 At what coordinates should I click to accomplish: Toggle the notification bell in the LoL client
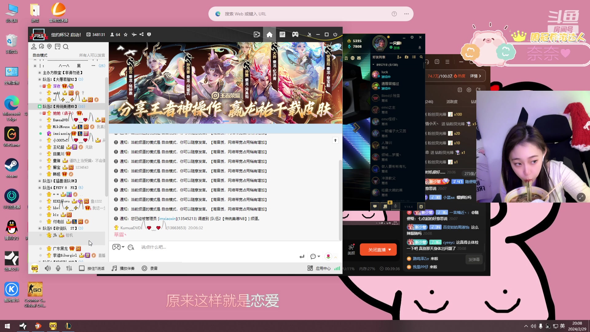pos(419,48)
